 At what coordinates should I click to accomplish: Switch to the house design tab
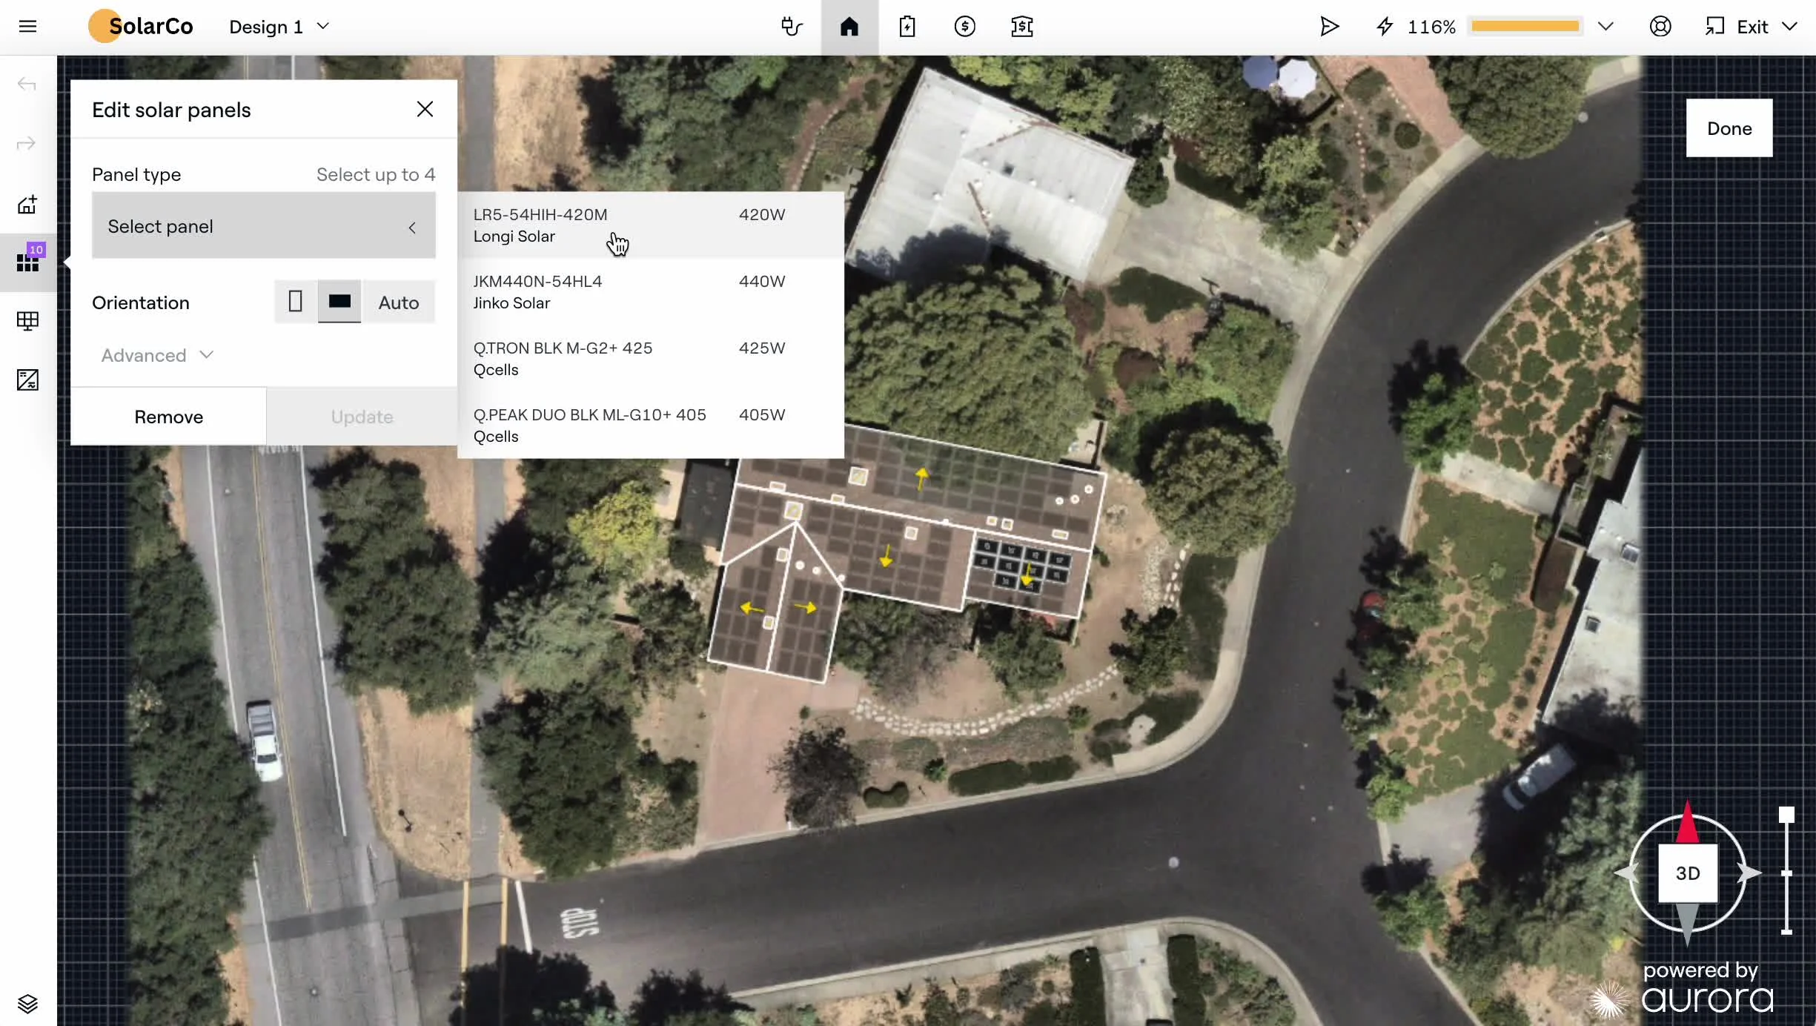coord(849,27)
